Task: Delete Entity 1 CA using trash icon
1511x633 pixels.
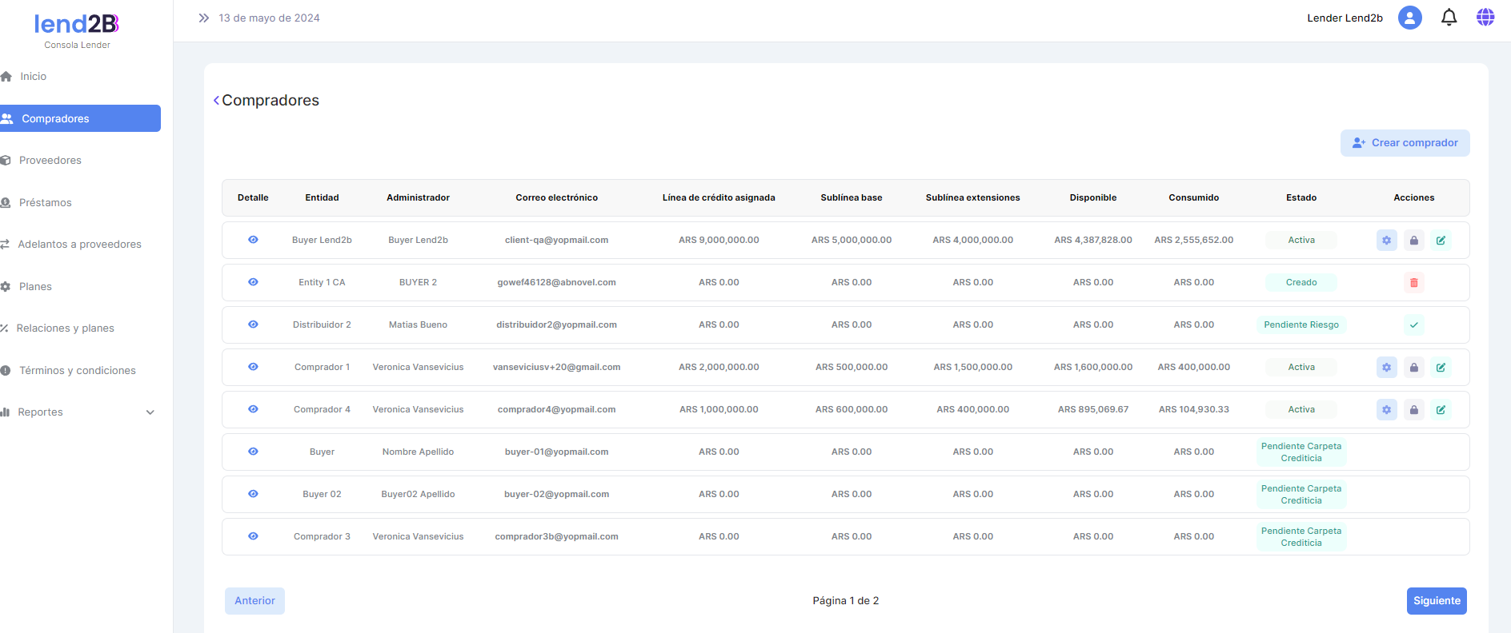Action: (1413, 283)
